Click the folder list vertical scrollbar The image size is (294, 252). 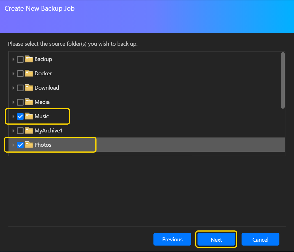[x=283, y=80]
